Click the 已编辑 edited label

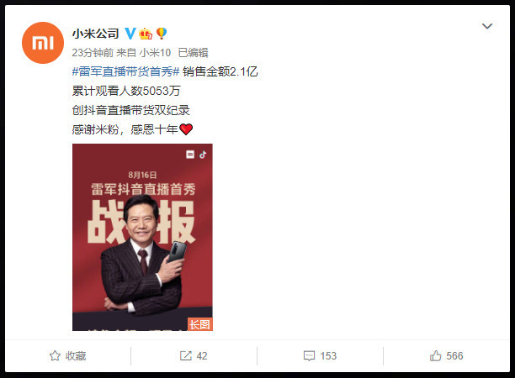click(x=194, y=52)
